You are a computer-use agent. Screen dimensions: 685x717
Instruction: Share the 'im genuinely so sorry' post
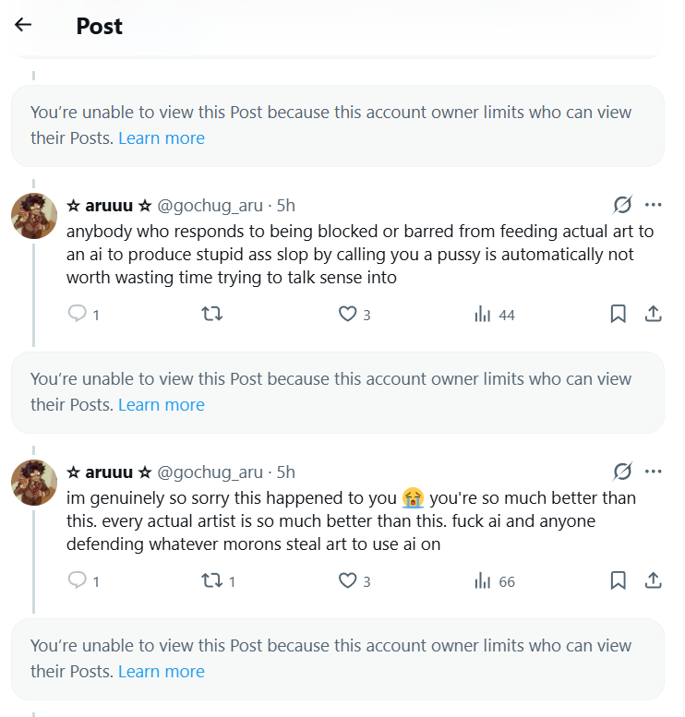tap(653, 581)
